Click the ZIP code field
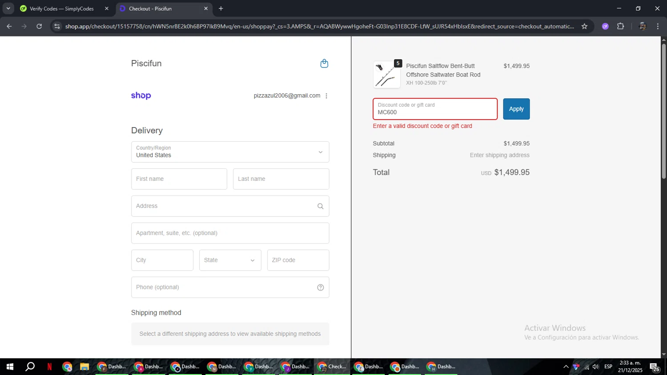 tap(298, 260)
